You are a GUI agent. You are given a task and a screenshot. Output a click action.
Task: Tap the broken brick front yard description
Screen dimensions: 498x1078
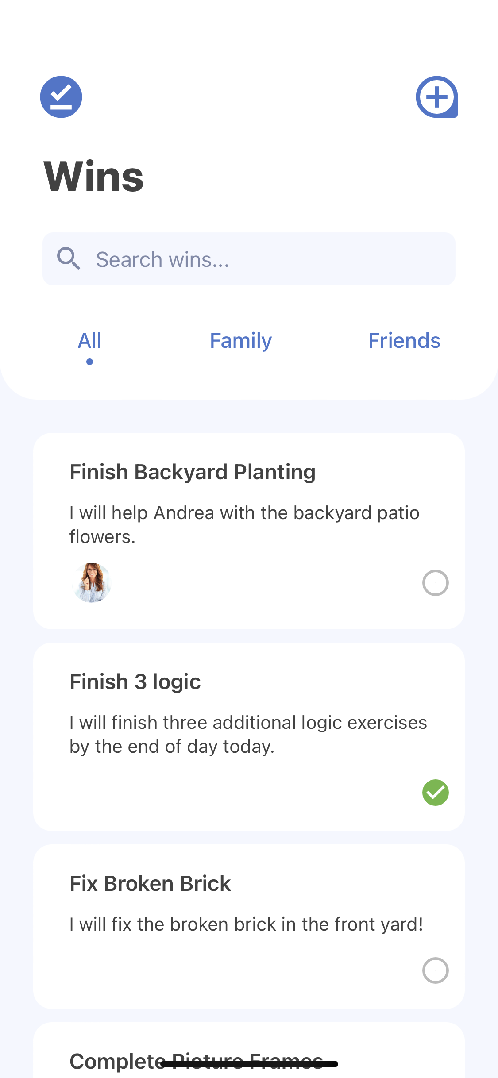point(246,924)
